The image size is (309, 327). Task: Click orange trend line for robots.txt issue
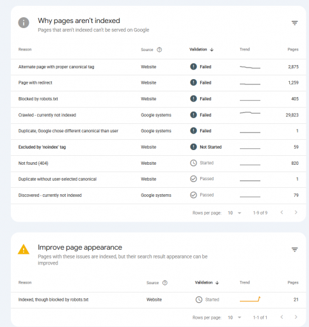[x=250, y=299]
